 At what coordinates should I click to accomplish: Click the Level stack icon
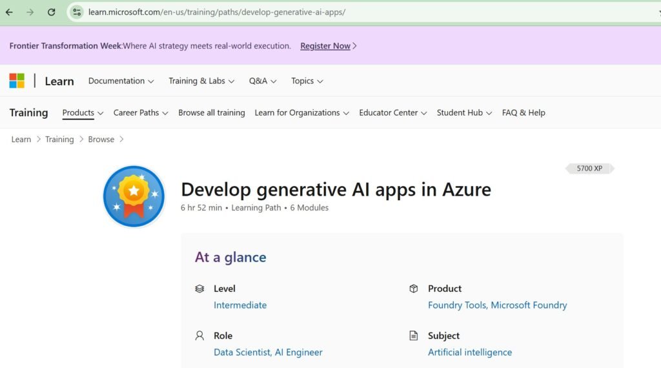click(x=199, y=289)
